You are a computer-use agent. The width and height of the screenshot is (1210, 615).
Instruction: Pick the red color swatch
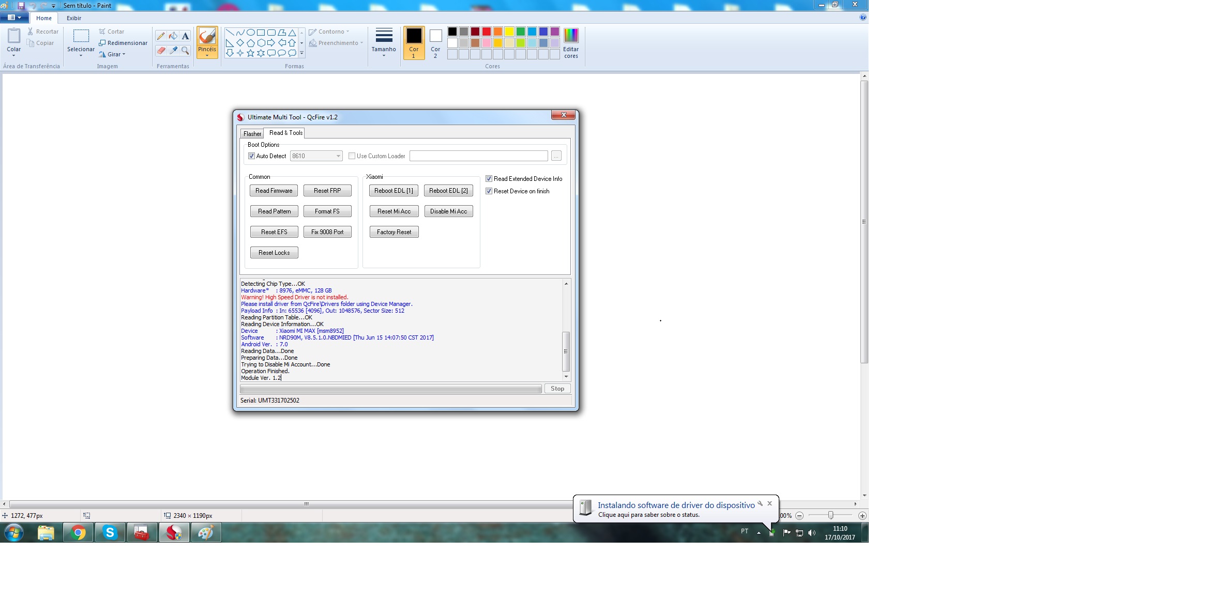tap(487, 32)
